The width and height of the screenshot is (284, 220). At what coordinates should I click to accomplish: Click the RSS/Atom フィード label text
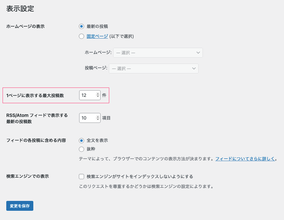pyautogui.click(x=37, y=115)
